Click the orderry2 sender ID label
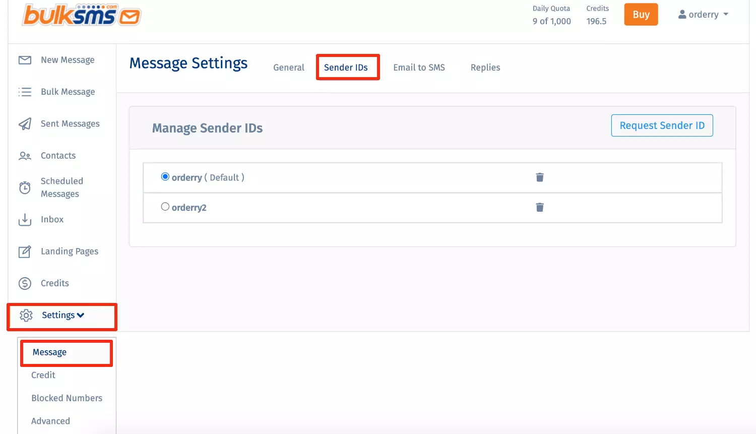Viewport: 756px width, 434px height. coord(189,208)
